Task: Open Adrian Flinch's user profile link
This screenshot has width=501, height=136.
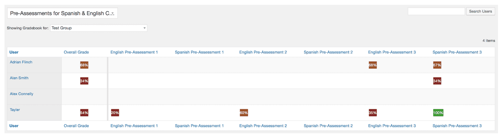Action: [x=21, y=62]
